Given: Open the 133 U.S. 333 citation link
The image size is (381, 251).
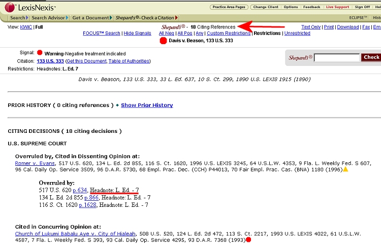Looking at the screenshot, I should point(50,61).
